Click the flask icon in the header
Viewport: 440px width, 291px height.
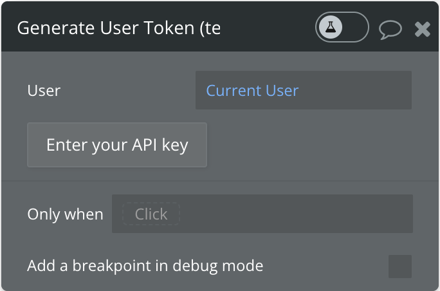[331, 27]
